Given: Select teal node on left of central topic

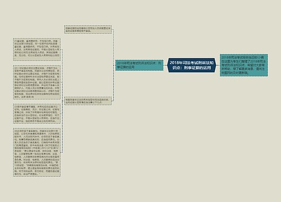Looking at the screenshot, I should (x=139, y=65).
